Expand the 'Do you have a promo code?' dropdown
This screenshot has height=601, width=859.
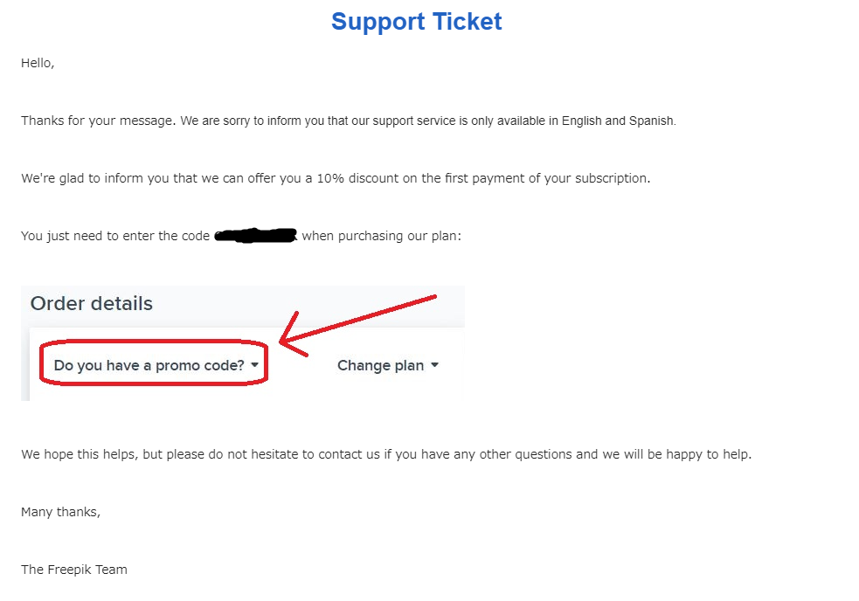pos(156,365)
